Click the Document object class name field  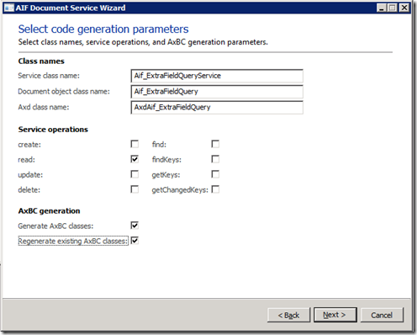coord(217,92)
